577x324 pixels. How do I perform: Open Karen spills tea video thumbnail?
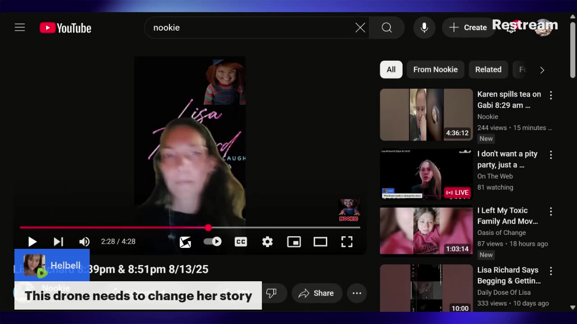coord(426,115)
